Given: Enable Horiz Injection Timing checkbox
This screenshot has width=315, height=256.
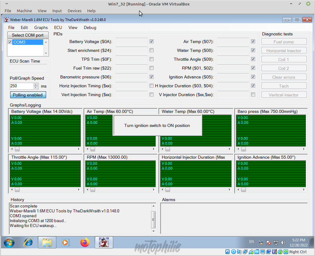Looking at the screenshot, I should tap(151, 86).
